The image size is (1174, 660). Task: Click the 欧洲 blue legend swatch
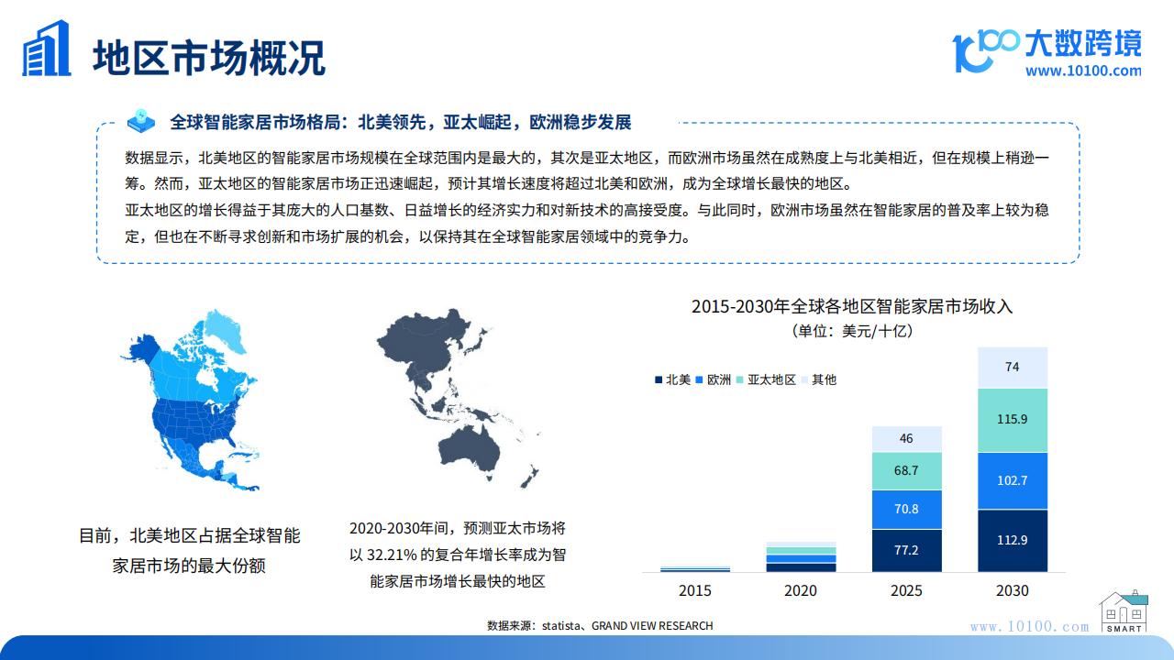[700, 379]
